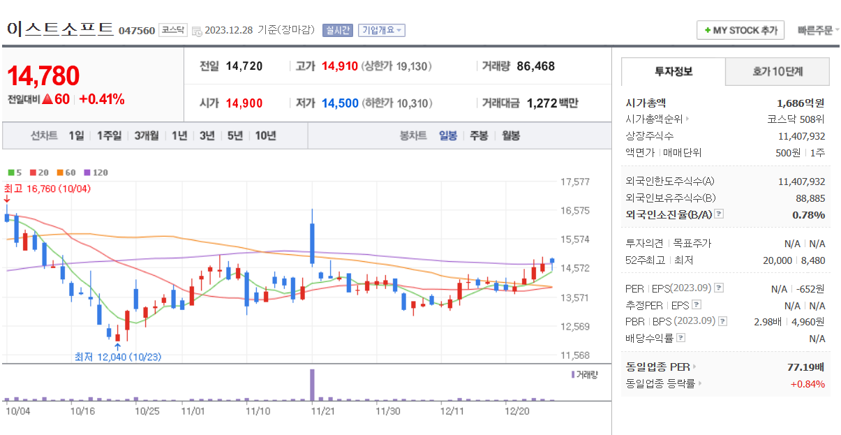This screenshot has width=841, height=435.
Task: Click the 저가 value 14,500
Action: coord(340,103)
